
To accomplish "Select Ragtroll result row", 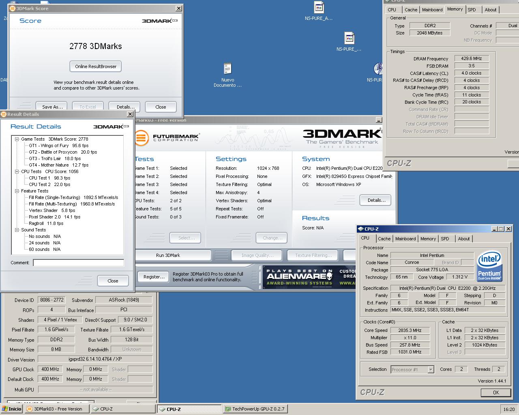I will click(46, 223).
